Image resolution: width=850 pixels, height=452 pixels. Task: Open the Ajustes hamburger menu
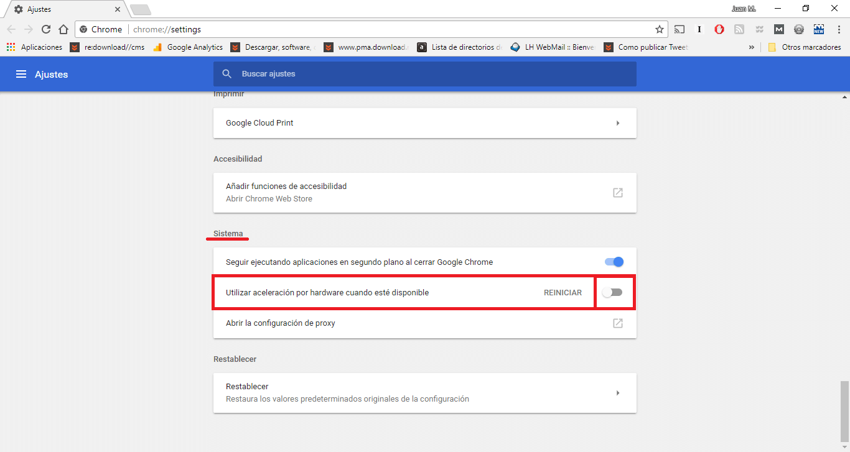point(21,74)
